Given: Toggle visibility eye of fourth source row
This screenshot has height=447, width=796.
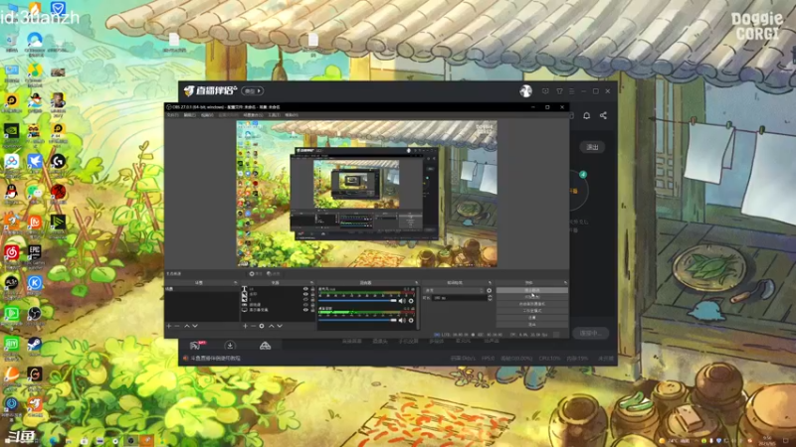Looking at the screenshot, I should point(305,304).
